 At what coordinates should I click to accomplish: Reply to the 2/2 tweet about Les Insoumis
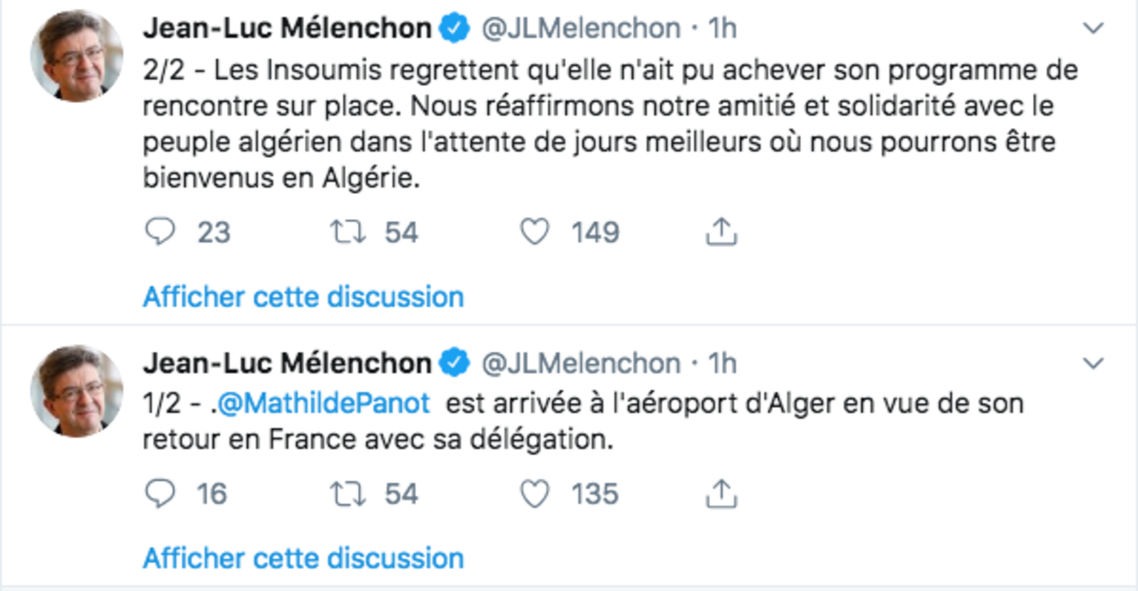coord(160,231)
